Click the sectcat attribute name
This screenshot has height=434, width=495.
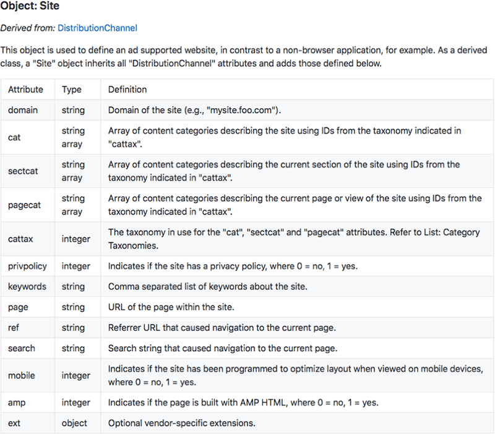click(23, 171)
